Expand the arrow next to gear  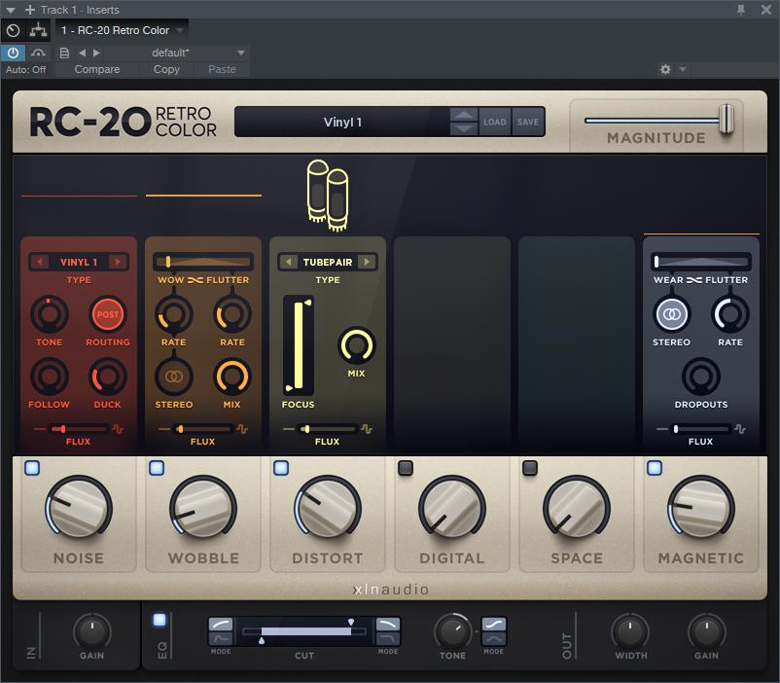pyautogui.click(x=683, y=69)
